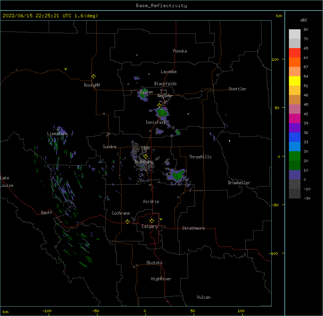Image resolution: width=323 pixels, height=316 pixels.
Task: Click the Calgary city label
Action: point(150,226)
